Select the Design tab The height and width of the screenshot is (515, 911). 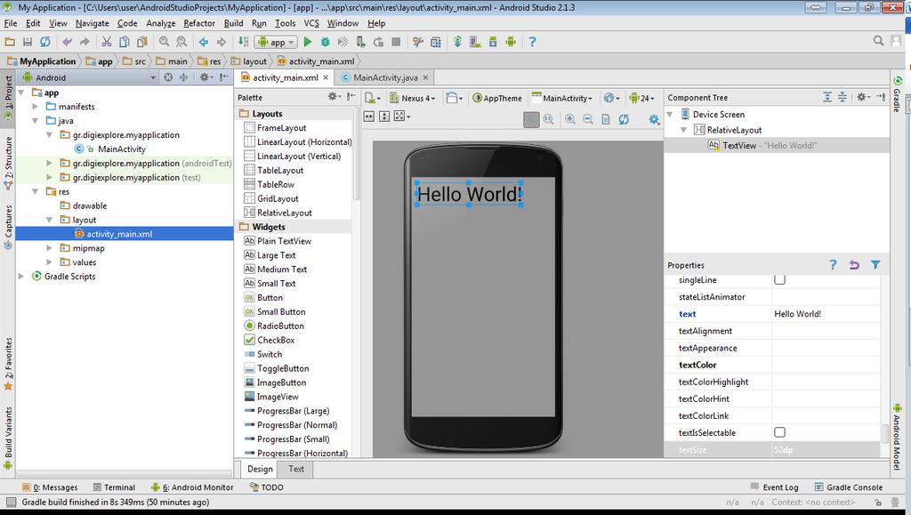(x=260, y=469)
